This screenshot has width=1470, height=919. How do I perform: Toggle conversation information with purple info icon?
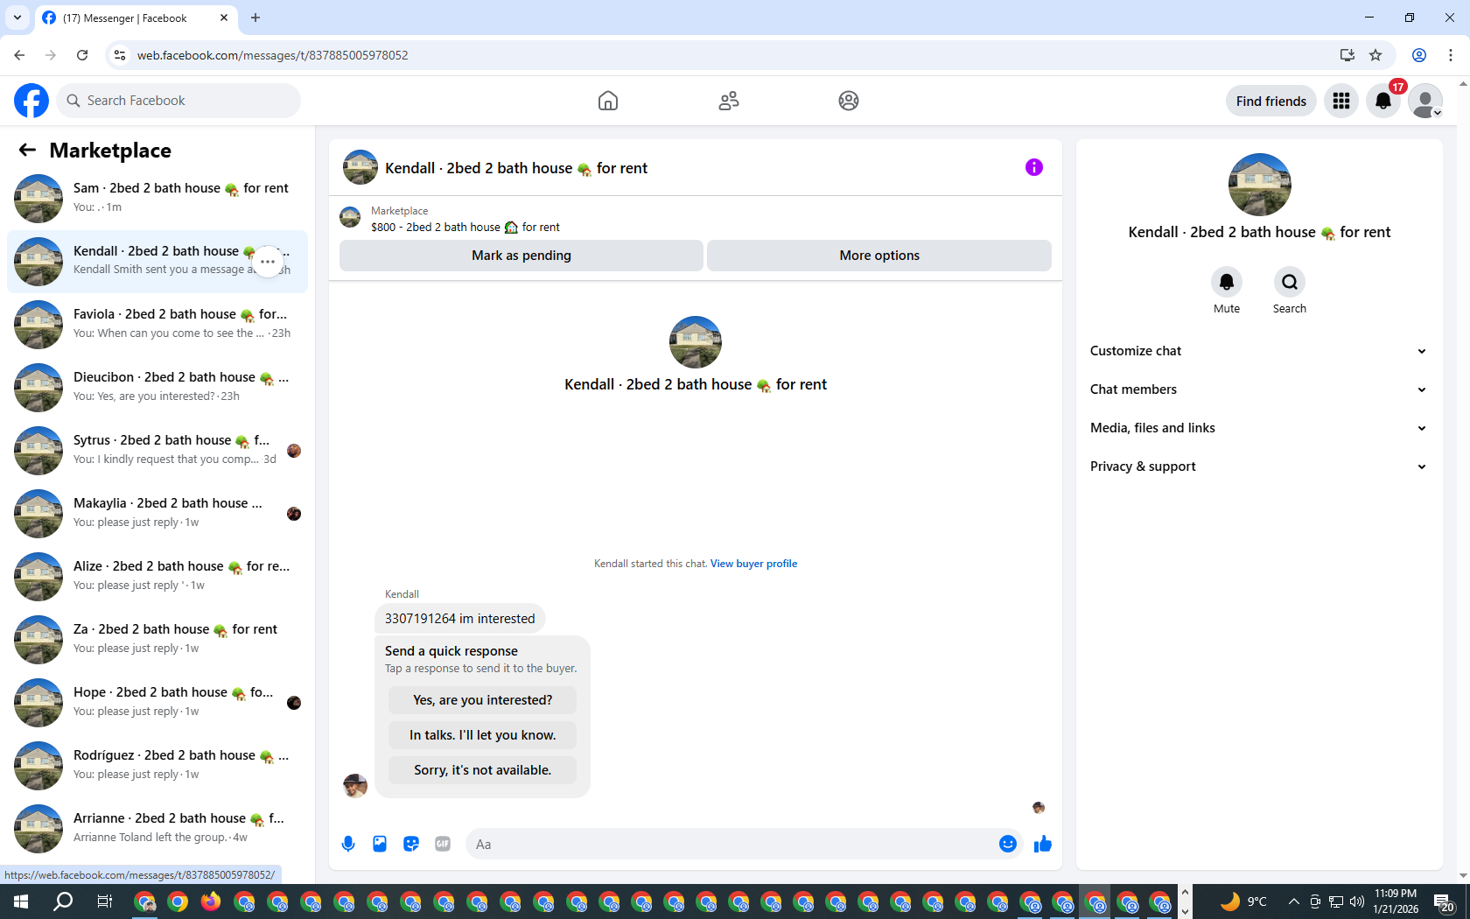click(1034, 167)
